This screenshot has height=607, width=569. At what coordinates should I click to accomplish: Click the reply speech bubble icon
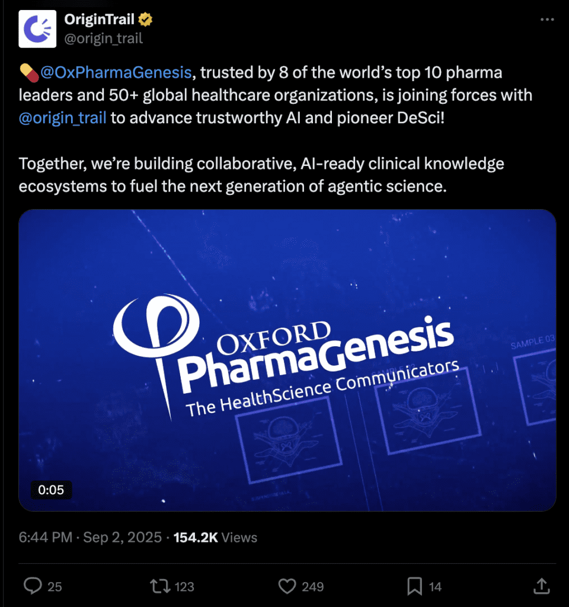[32, 586]
